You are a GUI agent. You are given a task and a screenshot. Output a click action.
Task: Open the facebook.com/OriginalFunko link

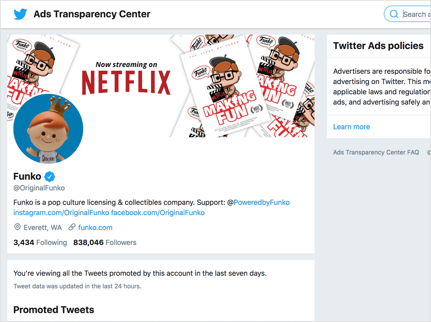coord(158,213)
